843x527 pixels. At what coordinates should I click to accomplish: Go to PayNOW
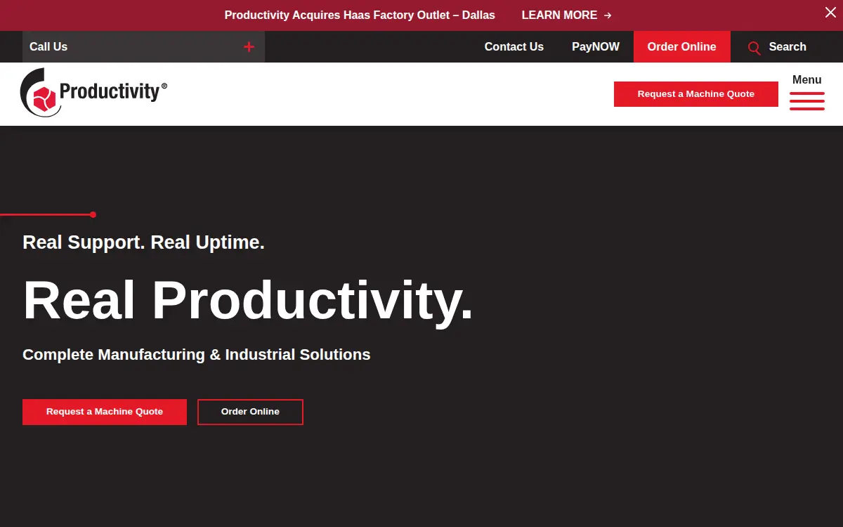pos(596,46)
